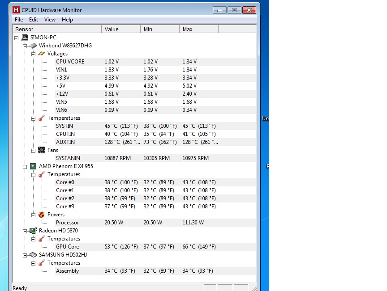This screenshot has height=291, width=387.
Task: Select the VIN1 voltage row
Action: point(156,70)
